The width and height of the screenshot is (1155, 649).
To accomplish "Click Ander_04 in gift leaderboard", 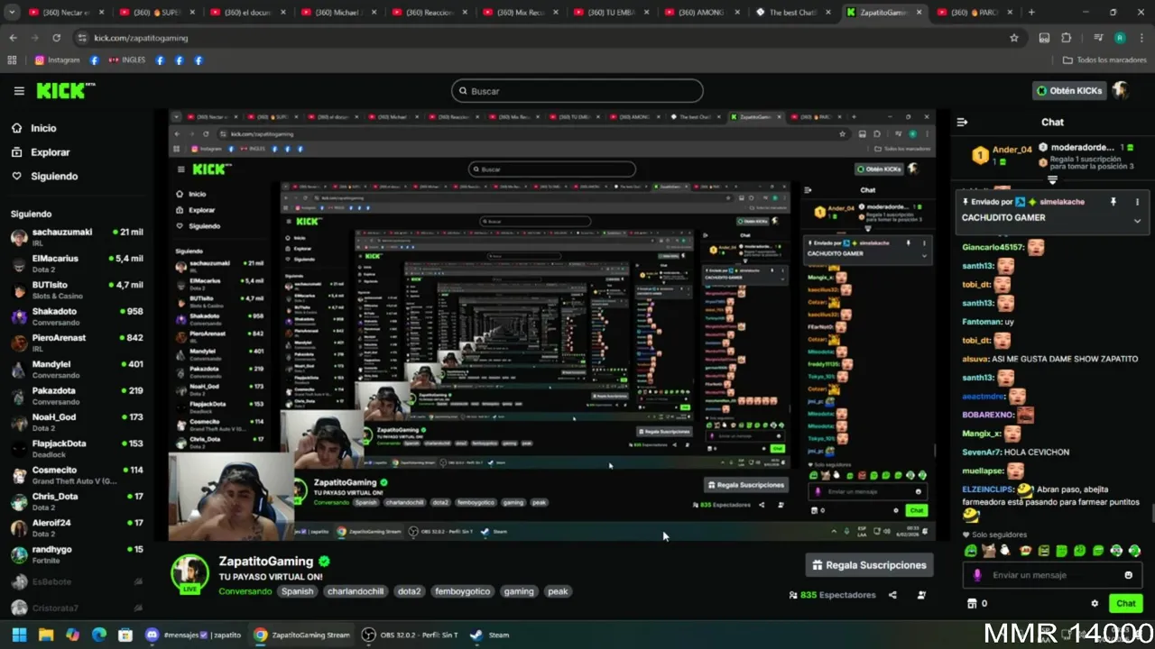I will [x=1012, y=150].
